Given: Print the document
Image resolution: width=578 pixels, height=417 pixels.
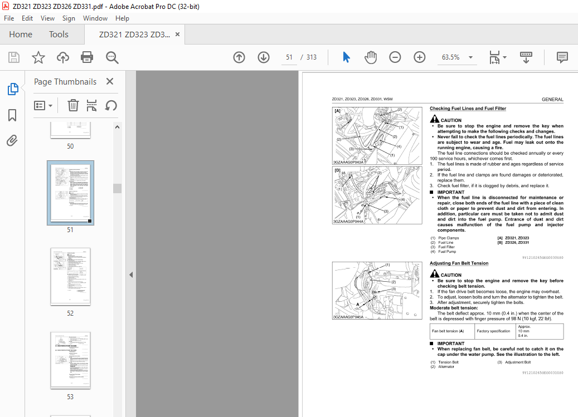Looking at the screenshot, I should tap(87, 57).
